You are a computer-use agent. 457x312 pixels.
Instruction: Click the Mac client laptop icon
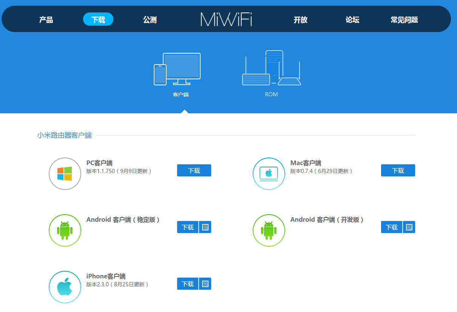pyautogui.click(x=269, y=174)
